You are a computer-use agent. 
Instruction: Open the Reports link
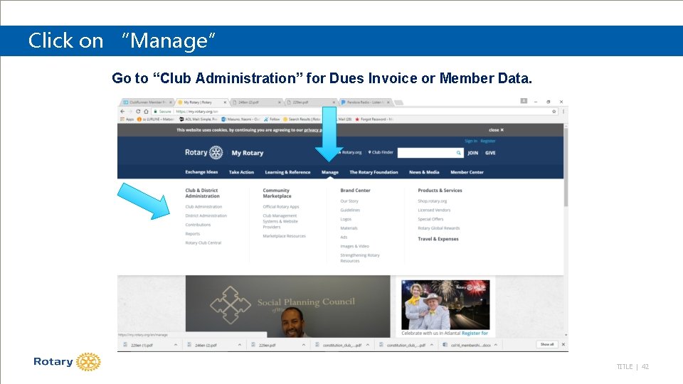click(x=193, y=234)
